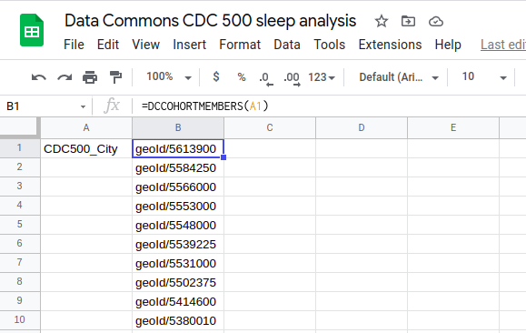Expand the 123 number format dropdown

tap(322, 77)
